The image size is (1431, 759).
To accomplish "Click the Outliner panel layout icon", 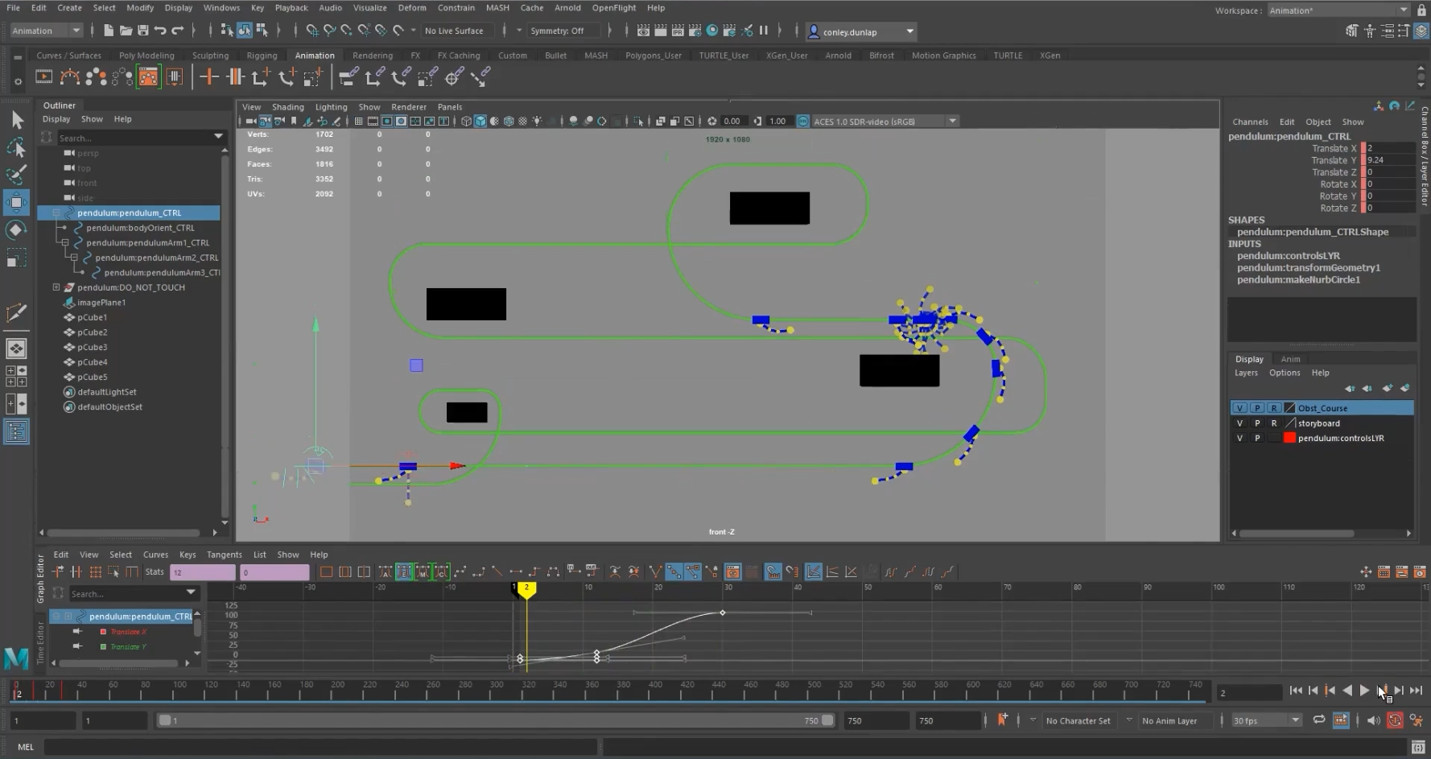I will pos(16,432).
